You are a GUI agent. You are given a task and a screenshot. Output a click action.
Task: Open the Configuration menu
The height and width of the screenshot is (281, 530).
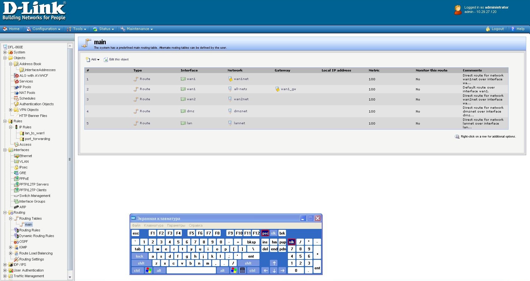click(x=43, y=29)
